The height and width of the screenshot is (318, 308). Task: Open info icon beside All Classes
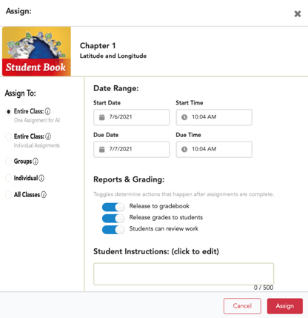pyautogui.click(x=44, y=195)
